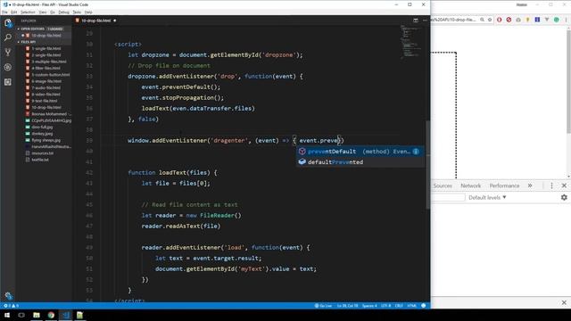Open the editor more actions menu
The height and width of the screenshot is (321, 571).
click(x=425, y=21)
